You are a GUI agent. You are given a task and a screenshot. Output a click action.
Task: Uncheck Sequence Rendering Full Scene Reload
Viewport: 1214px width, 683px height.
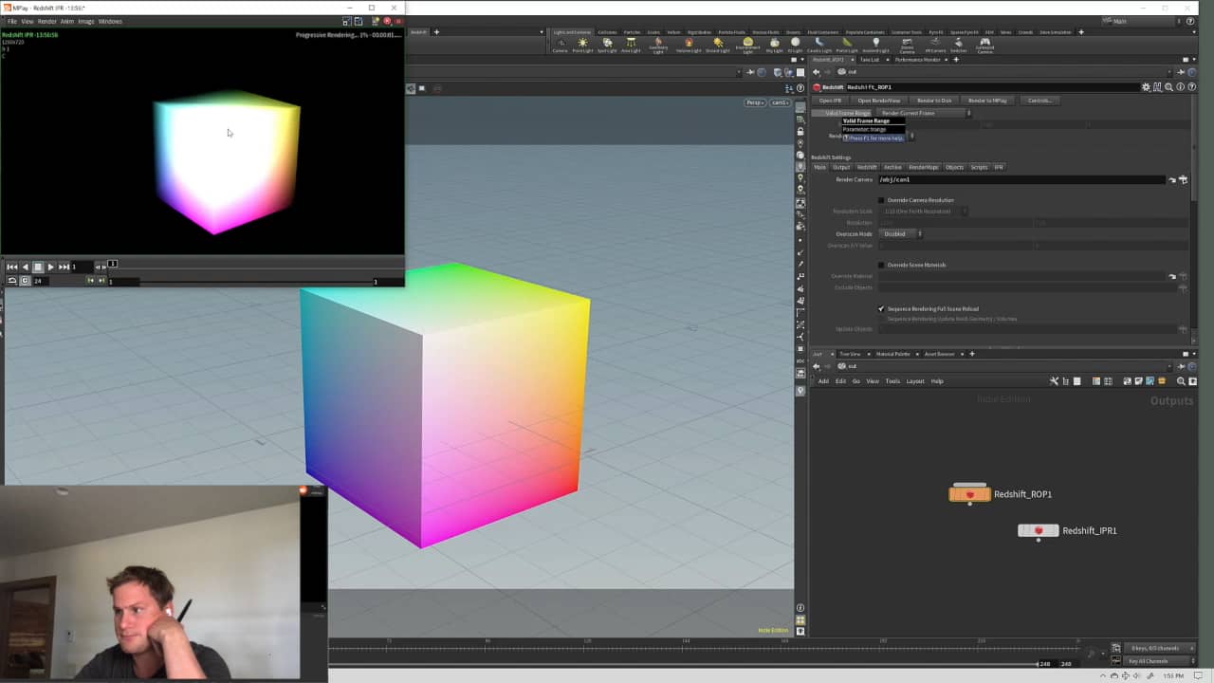click(x=881, y=308)
